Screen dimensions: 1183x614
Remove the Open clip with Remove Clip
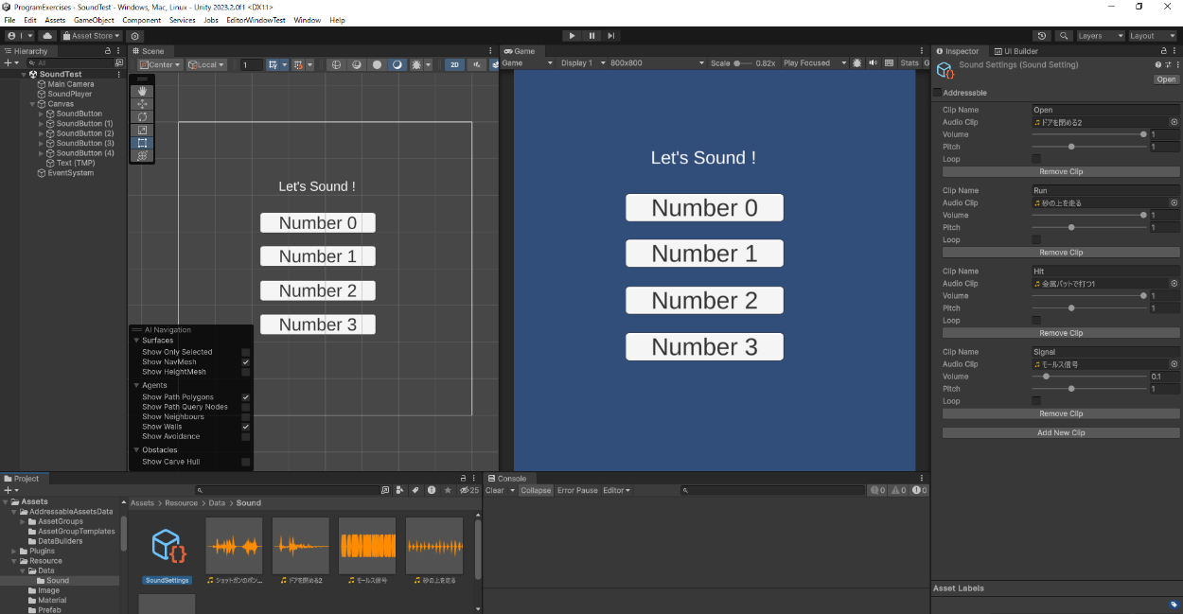click(1060, 172)
